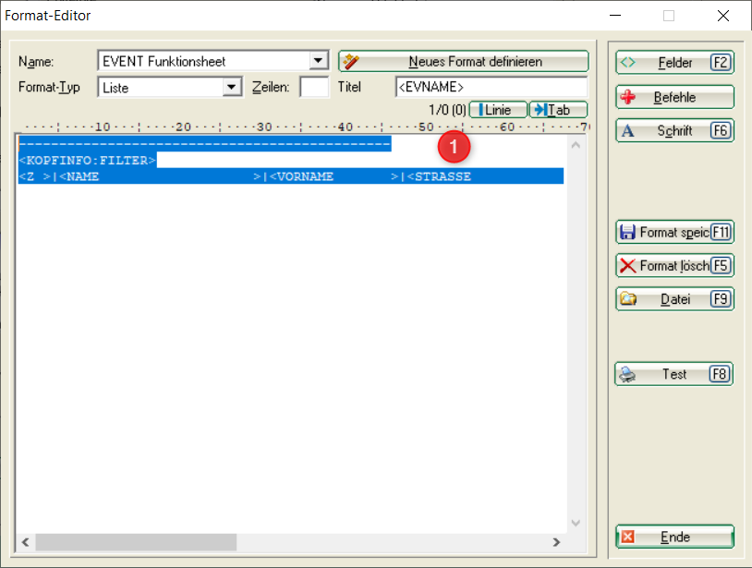This screenshot has width=752, height=568.
Task: Click the Ende red exit icon
Action: click(628, 537)
